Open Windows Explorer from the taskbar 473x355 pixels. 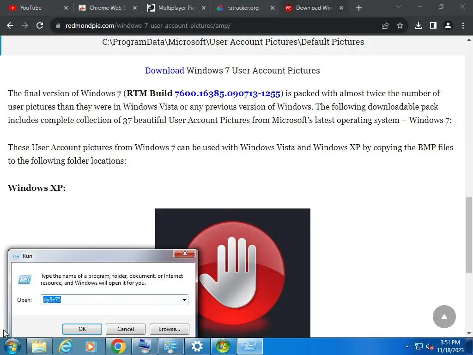tap(40, 346)
